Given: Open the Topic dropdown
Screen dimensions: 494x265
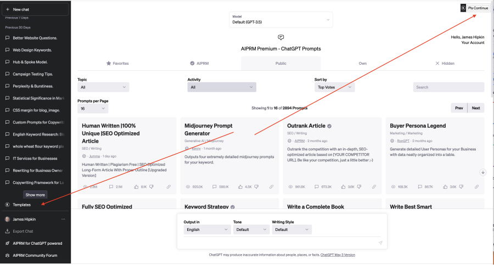Looking at the screenshot, I should click(x=103, y=87).
